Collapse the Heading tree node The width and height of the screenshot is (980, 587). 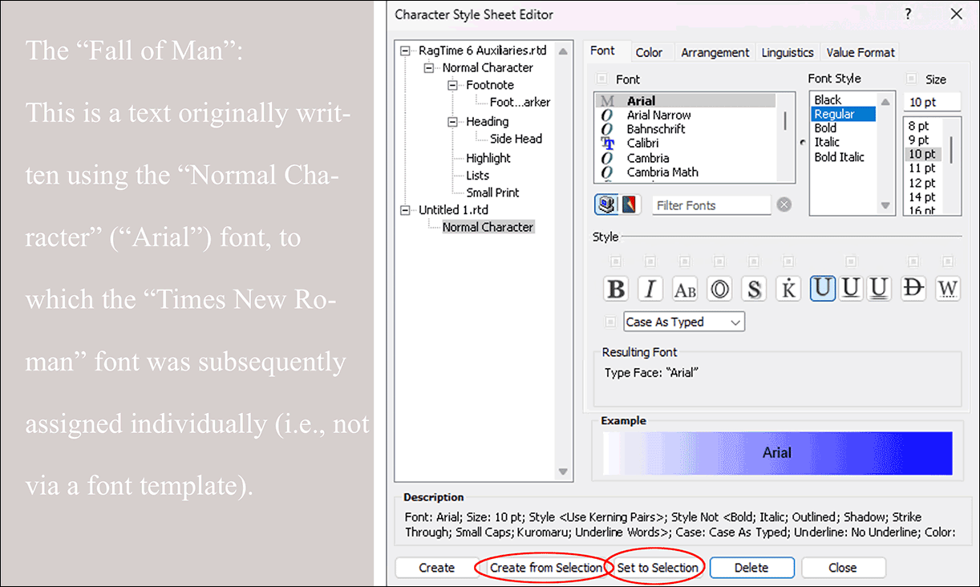point(452,121)
